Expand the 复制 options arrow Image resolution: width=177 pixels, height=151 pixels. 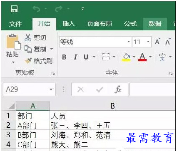pos(52,49)
